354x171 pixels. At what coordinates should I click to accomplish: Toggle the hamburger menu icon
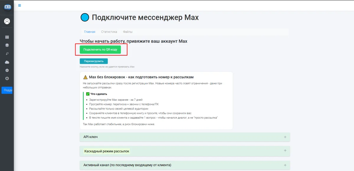19,5
